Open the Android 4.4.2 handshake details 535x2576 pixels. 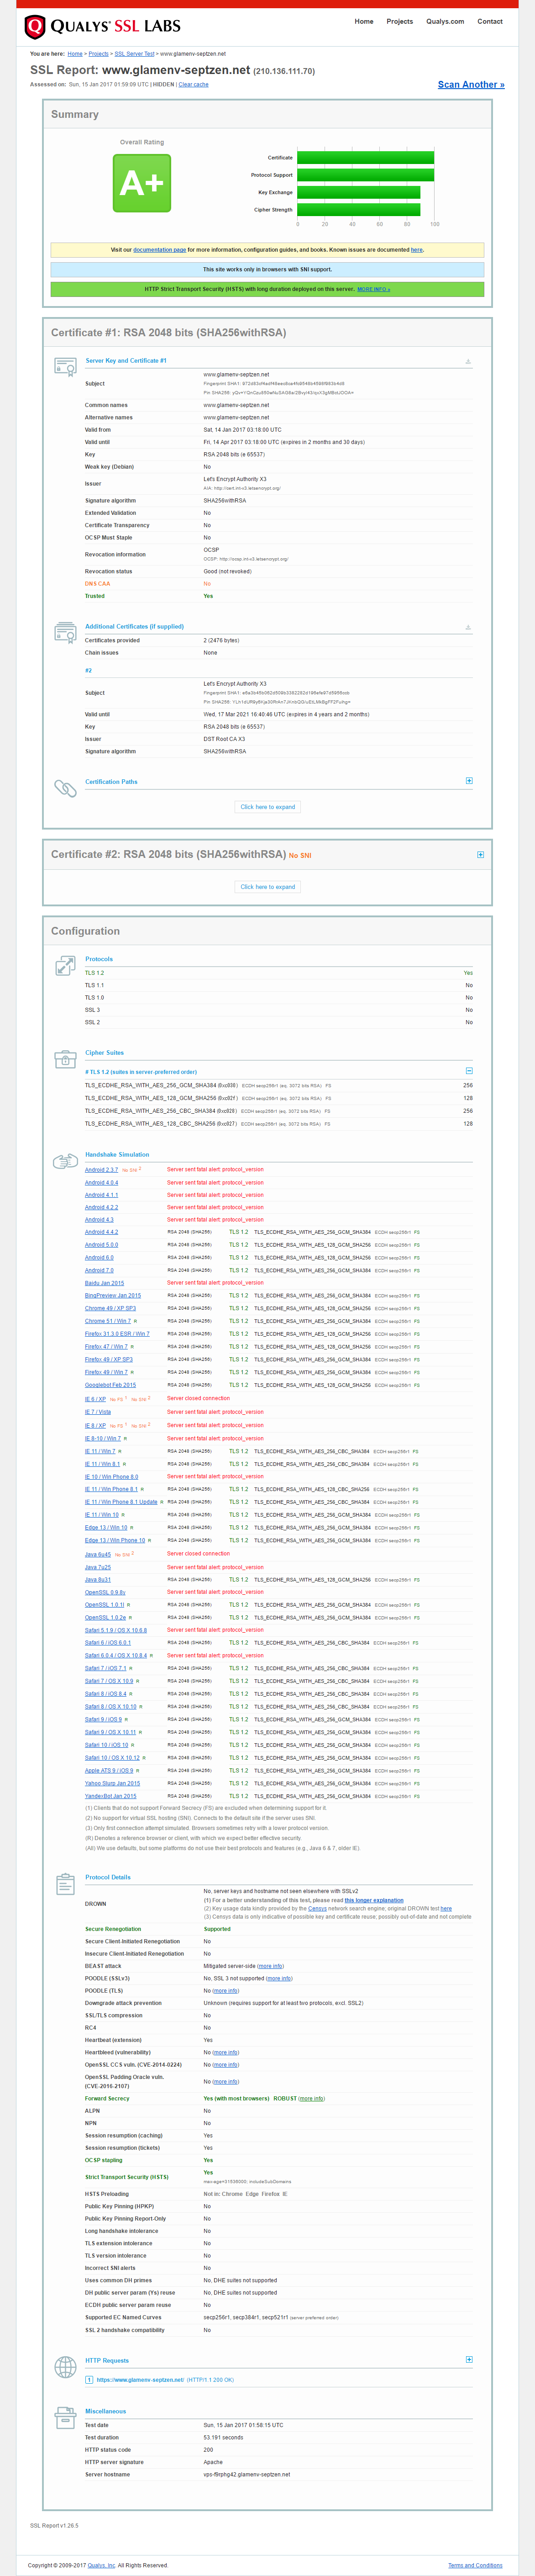click(101, 1232)
